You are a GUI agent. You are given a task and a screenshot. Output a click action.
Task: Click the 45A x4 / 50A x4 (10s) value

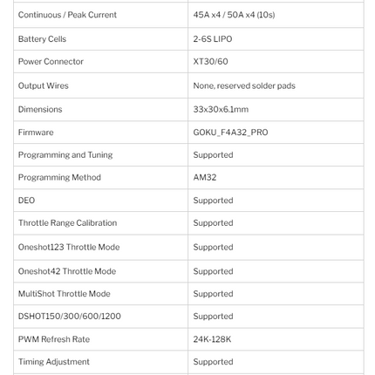[x=234, y=15]
